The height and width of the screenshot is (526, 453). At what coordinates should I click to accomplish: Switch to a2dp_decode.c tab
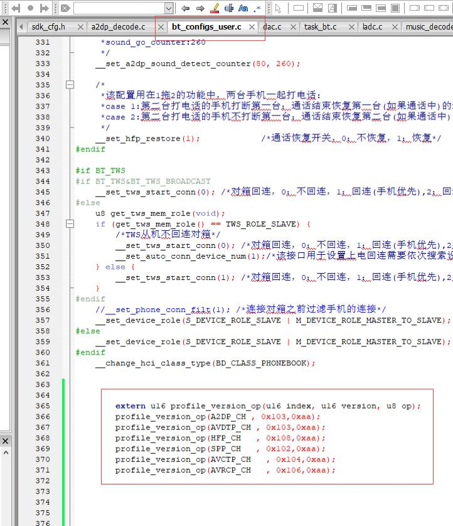119,27
